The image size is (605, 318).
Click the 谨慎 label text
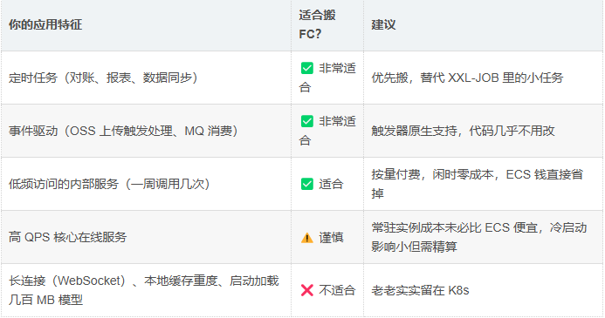point(331,237)
